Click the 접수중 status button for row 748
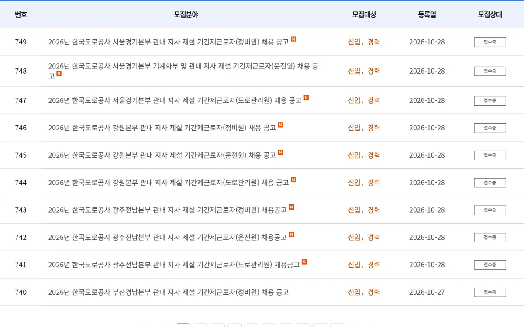 490,71
